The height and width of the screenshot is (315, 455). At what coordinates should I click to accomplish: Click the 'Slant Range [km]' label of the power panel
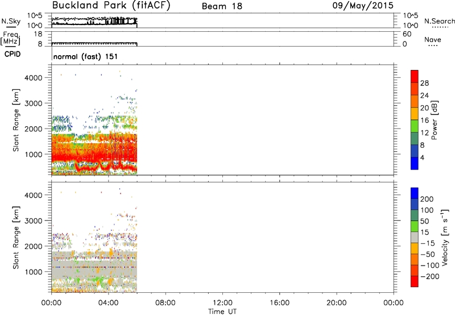tap(16, 120)
